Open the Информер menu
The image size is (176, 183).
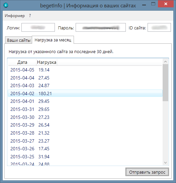click(x=15, y=16)
